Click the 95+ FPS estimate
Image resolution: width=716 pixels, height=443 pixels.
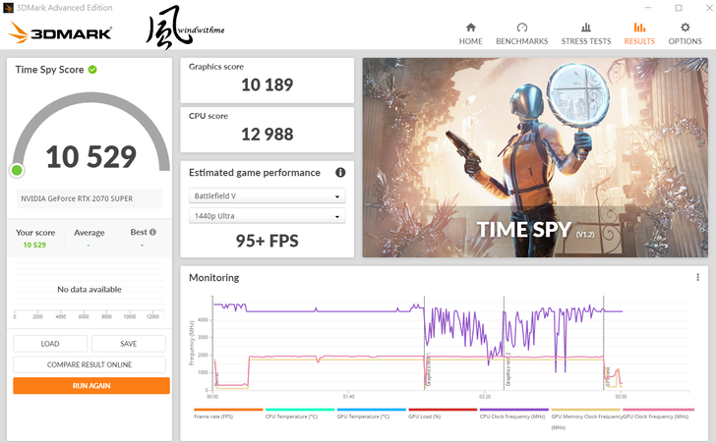[268, 241]
